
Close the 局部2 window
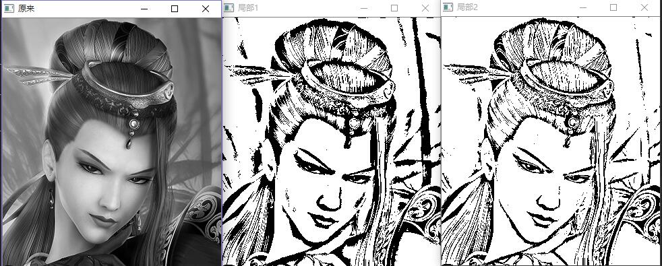click(x=644, y=7)
